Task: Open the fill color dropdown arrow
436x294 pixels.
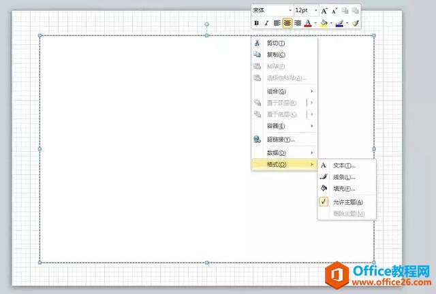Action: (x=331, y=23)
